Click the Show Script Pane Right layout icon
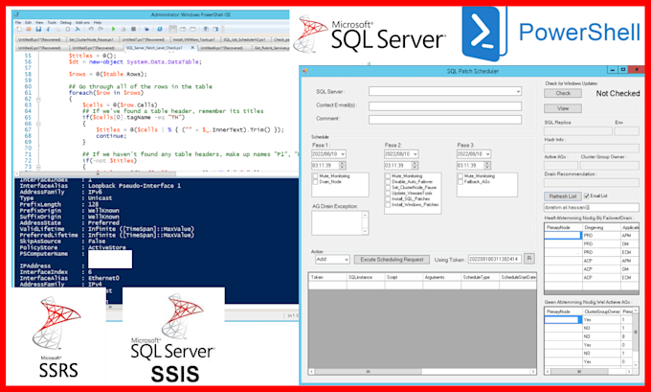The image size is (651, 392). 183,29
